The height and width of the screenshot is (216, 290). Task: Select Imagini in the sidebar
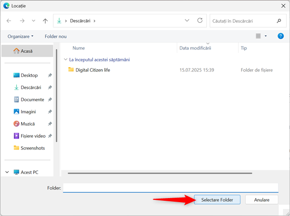(28, 112)
